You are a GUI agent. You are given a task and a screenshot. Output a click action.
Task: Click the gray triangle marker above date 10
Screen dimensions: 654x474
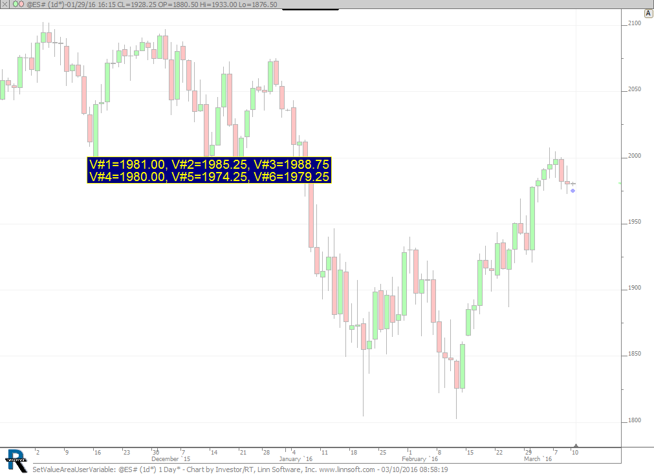pos(576,446)
